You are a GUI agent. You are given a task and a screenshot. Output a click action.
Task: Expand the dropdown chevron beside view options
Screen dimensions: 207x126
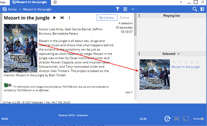(133, 9)
